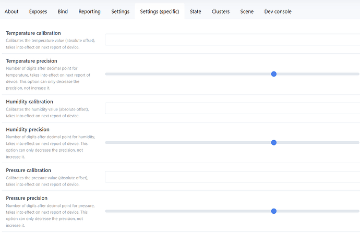The height and width of the screenshot is (233, 360).
Task: Click the Humidity precision label
Action: (x=28, y=129)
